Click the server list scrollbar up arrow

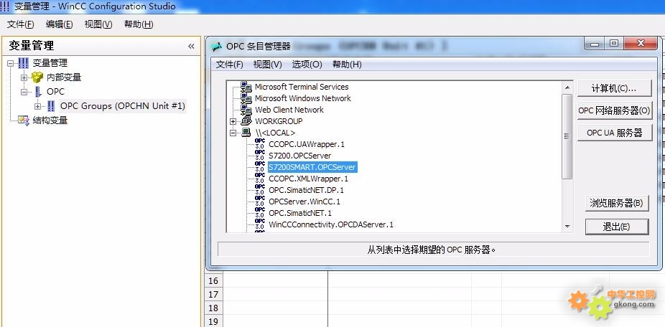567,87
